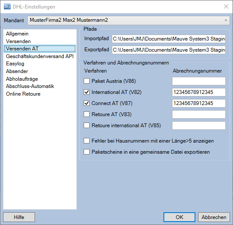
Task: Click the DHL-Einstellungen window icon
Action: [7, 7]
